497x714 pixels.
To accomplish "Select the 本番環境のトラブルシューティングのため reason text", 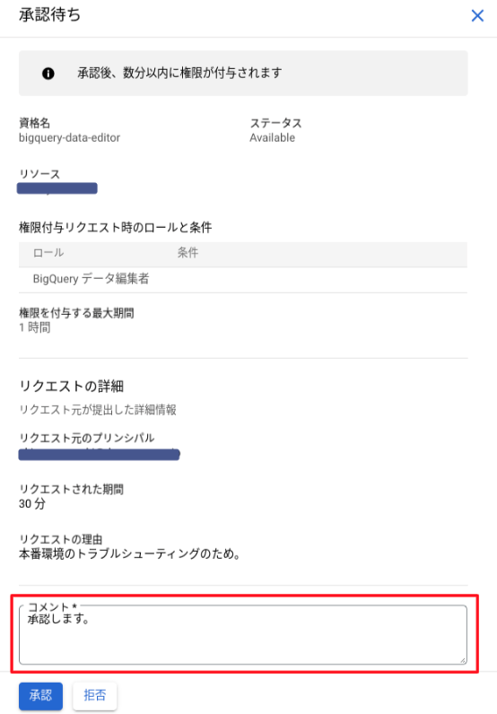I will click(129, 553).
